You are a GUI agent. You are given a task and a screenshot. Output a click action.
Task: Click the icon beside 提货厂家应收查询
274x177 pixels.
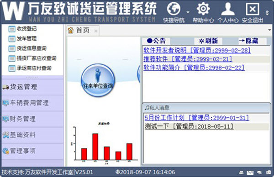(x=12, y=58)
